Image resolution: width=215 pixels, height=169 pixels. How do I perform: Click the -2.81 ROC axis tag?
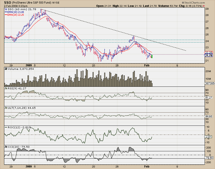(x=208, y=137)
